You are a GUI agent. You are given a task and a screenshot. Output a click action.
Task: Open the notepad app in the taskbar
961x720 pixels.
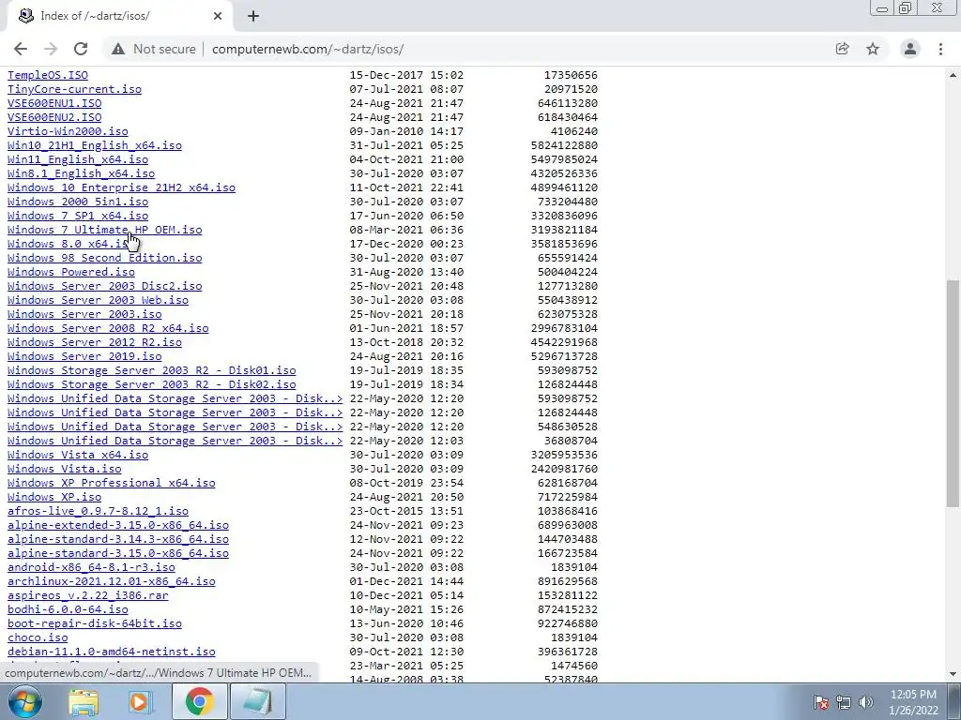coord(257,701)
